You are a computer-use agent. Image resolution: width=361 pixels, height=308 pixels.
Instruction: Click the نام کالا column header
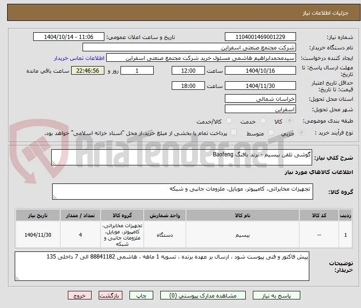click(243, 215)
